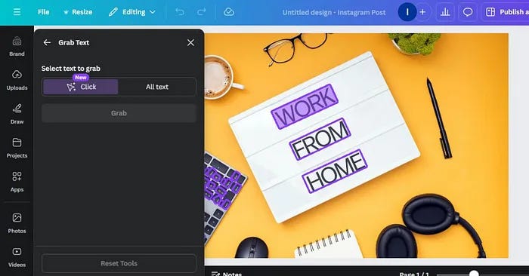
Task: Open the user profile avatar
Action: [x=407, y=12]
